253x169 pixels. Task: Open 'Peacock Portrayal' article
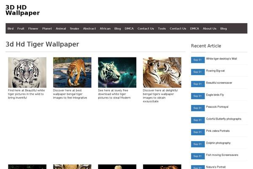point(217,107)
